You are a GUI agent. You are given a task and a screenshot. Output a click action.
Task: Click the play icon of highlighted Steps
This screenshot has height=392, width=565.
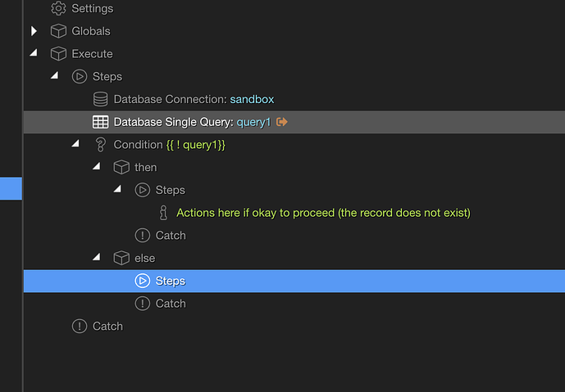point(142,281)
